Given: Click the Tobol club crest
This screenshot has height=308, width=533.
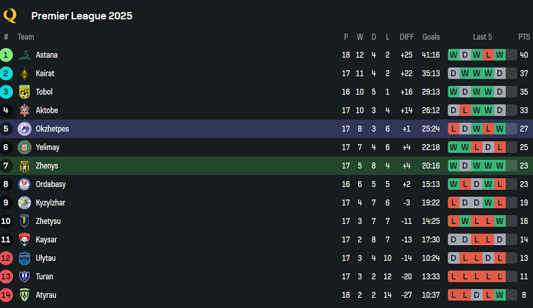Looking at the screenshot, I should tap(25, 92).
